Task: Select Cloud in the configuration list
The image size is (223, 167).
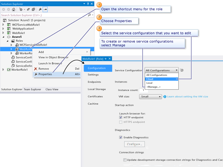Action: pos(161,79)
